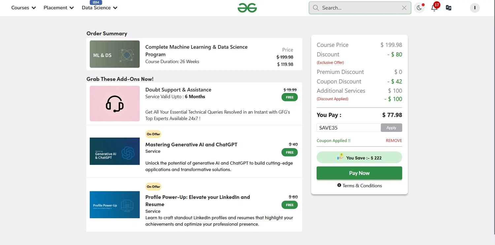Click Doubt Support & Assistance title

click(x=178, y=90)
